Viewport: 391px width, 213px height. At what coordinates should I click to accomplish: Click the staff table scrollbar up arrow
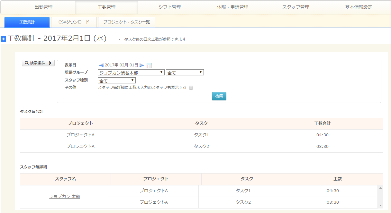point(380,188)
